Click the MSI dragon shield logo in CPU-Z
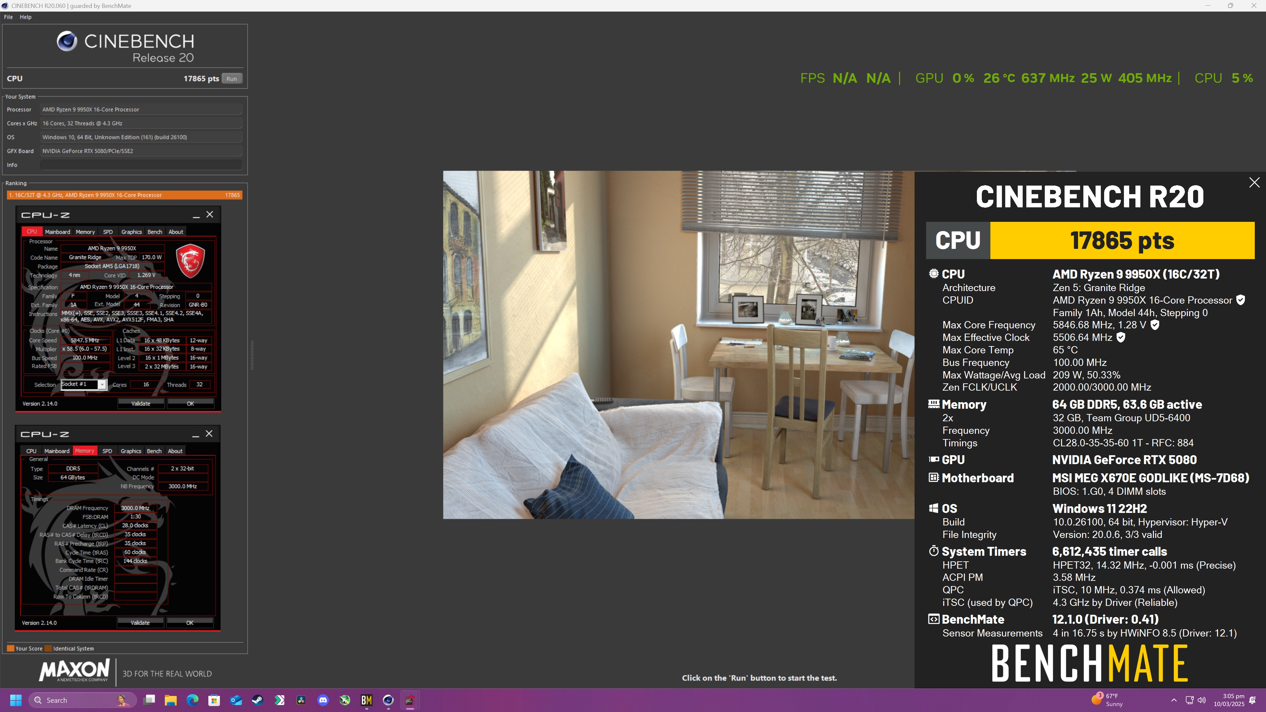 pyautogui.click(x=190, y=260)
